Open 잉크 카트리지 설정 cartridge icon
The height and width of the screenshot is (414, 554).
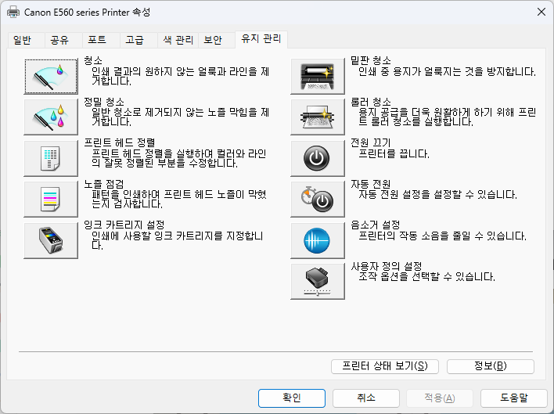pos(51,240)
